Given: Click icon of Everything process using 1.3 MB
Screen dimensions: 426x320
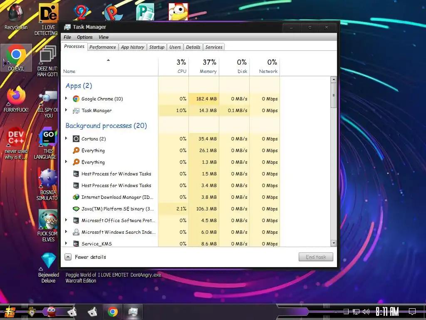Looking at the screenshot, I should pos(76,162).
